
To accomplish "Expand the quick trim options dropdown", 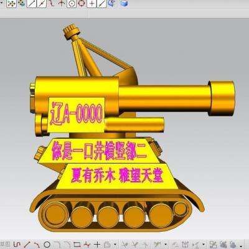I will tap(166, 245).
